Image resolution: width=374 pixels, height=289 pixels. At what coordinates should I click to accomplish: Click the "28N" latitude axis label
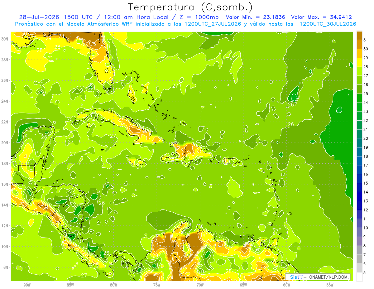[5, 60]
